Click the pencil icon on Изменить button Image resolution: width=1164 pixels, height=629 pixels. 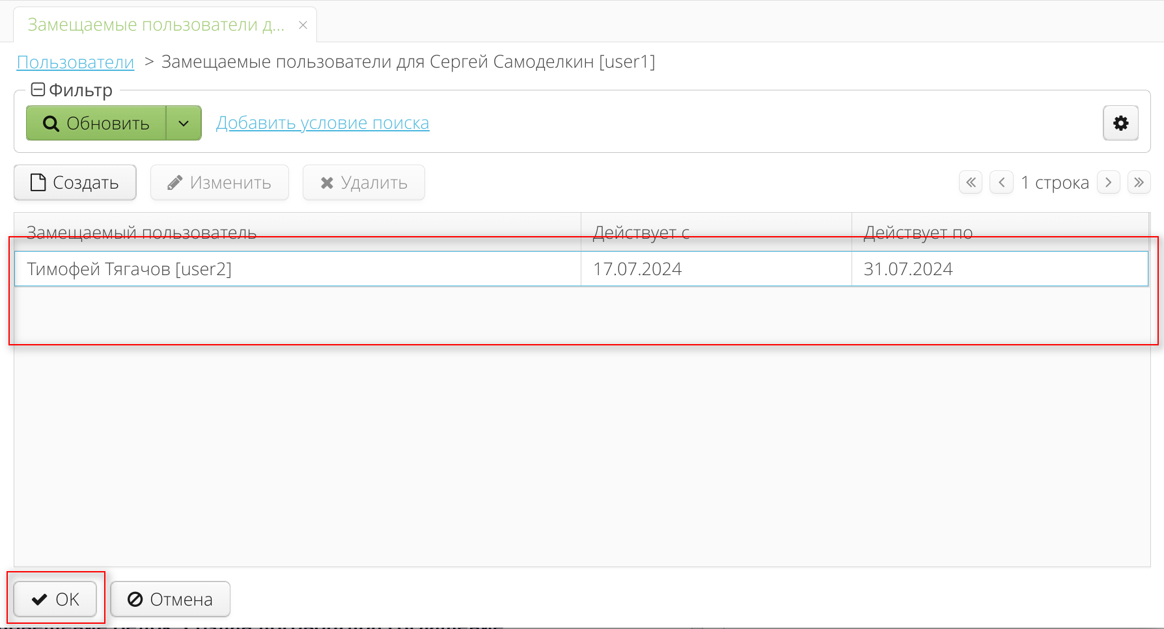(x=174, y=182)
